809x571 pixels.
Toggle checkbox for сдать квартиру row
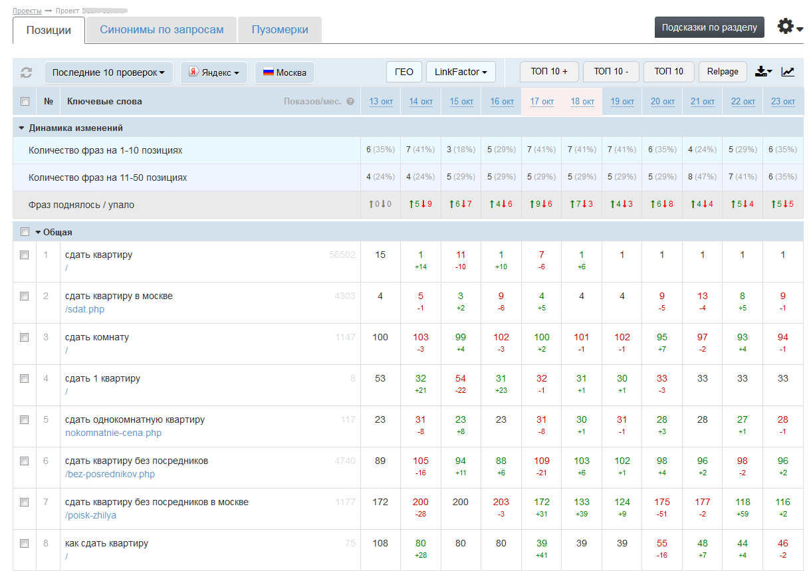[25, 255]
